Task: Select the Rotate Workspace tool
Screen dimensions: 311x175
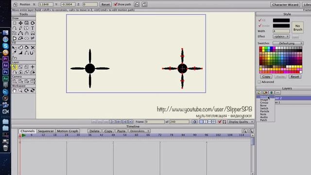Action: [x=26, y=90]
